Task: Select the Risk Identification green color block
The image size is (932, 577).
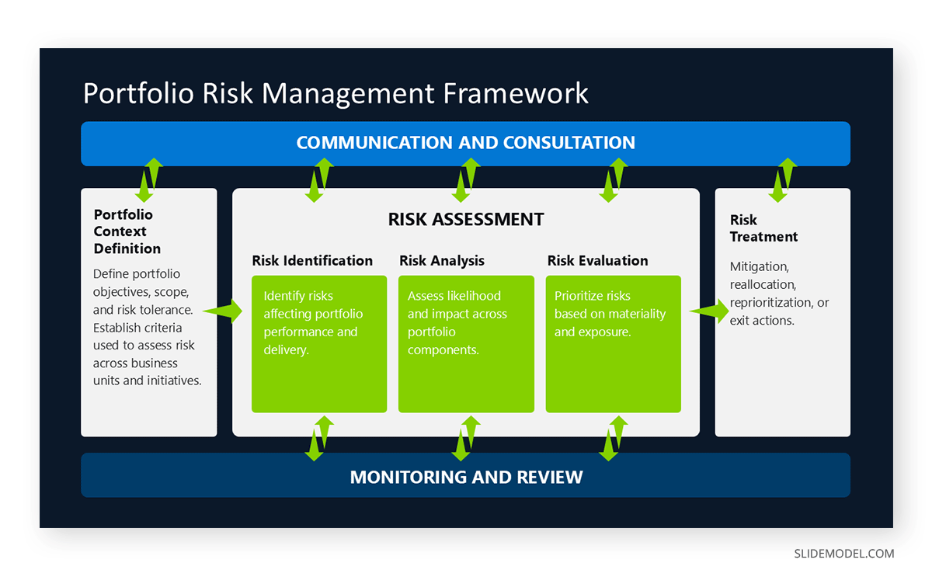Action: pyautogui.click(x=318, y=342)
